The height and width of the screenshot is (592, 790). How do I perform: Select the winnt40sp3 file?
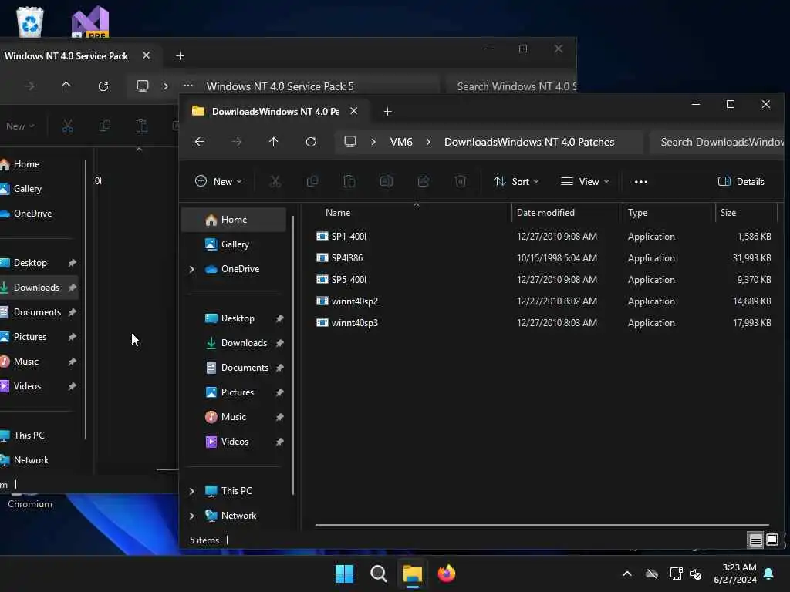coord(355,323)
